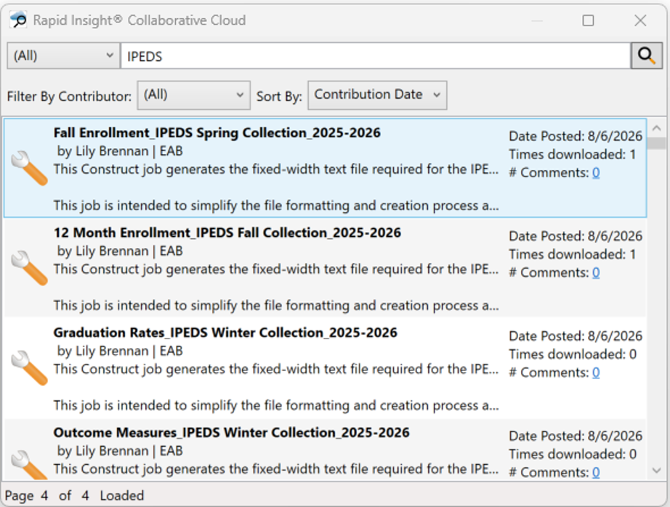Click author line under Fall Enrollment title

click(x=120, y=151)
